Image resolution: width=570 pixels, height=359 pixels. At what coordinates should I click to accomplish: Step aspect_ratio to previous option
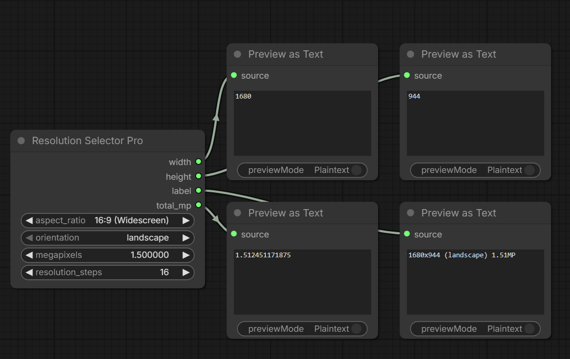tap(29, 221)
